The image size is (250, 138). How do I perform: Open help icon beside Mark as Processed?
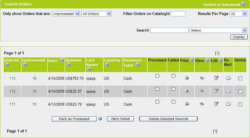pyautogui.click(x=100, y=119)
